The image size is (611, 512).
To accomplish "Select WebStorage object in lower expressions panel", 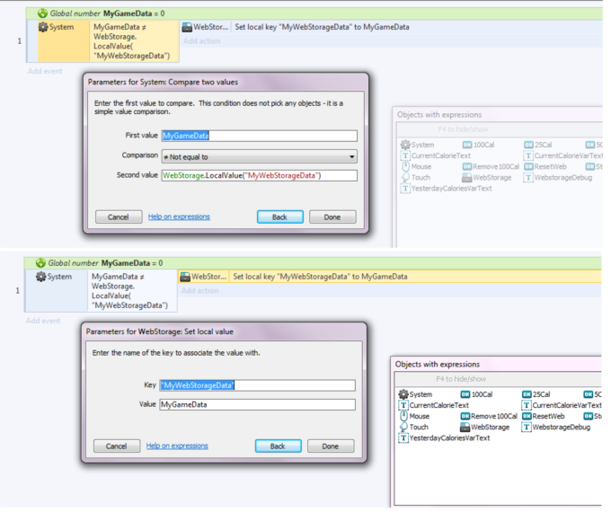I will 485,427.
